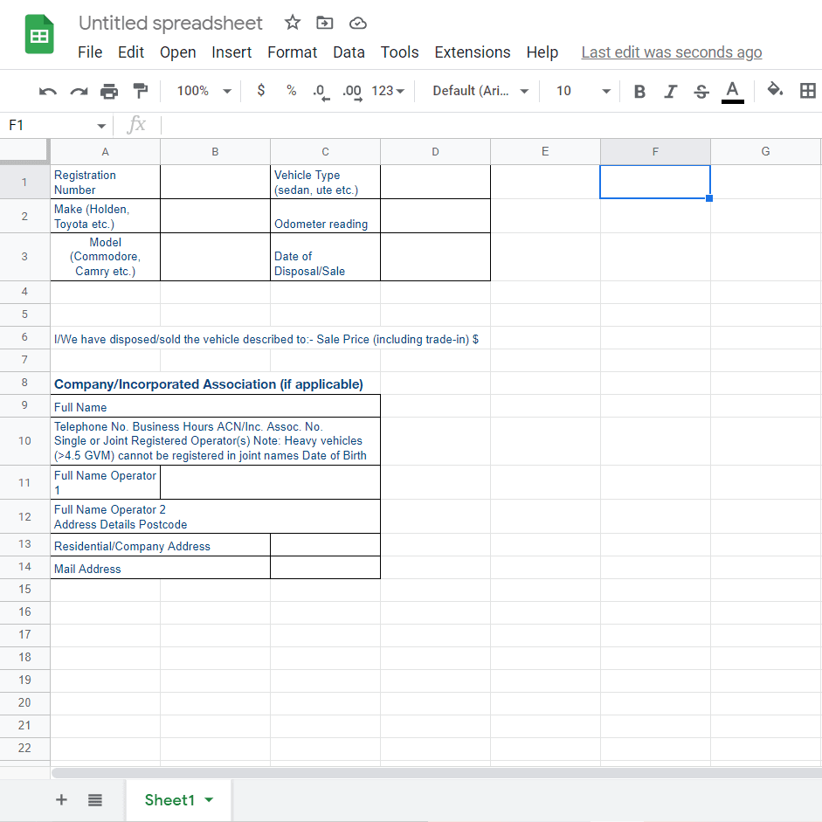Increase decimal places
The height and width of the screenshot is (822, 822).
352,91
